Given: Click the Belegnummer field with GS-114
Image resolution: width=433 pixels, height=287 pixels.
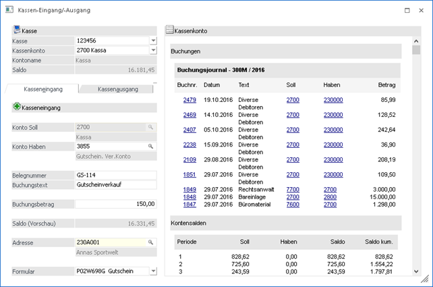Looking at the screenshot, I should (x=115, y=175).
